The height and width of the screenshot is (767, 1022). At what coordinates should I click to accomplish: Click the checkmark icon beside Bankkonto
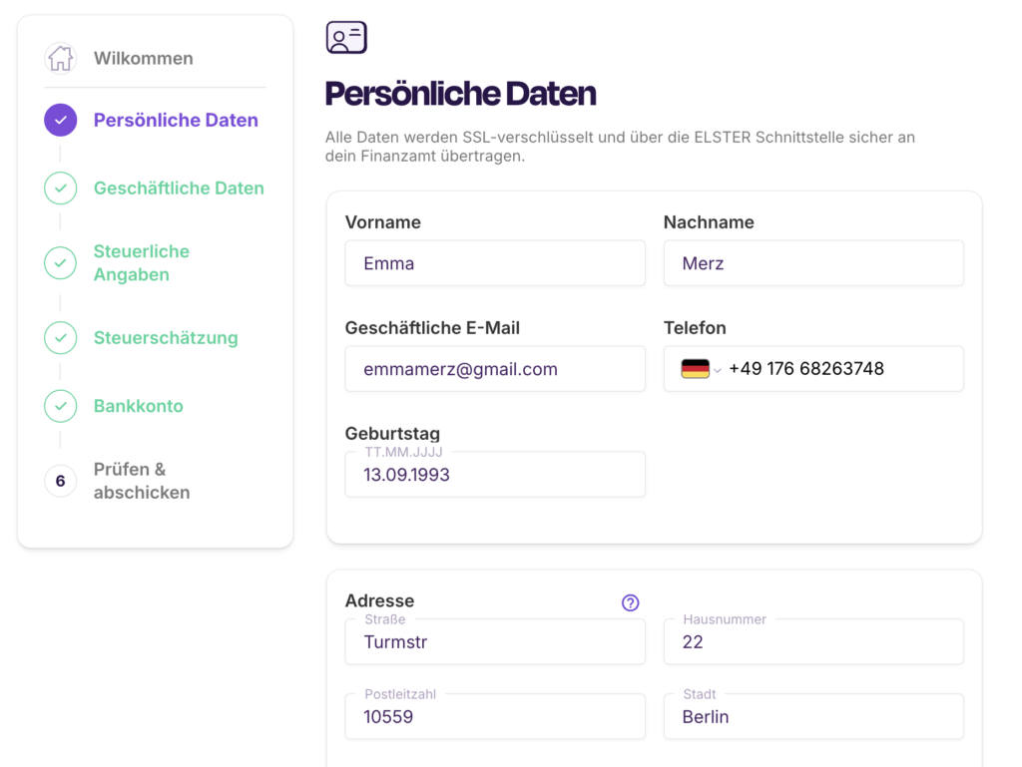tap(61, 406)
